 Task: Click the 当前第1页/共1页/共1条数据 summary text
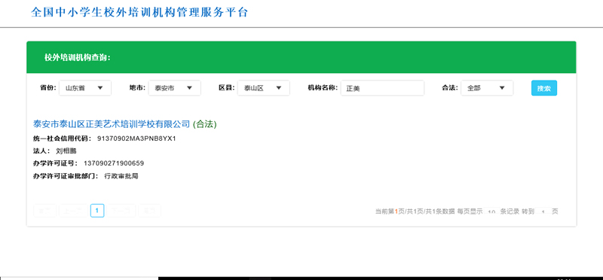click(x=415, y=212)
